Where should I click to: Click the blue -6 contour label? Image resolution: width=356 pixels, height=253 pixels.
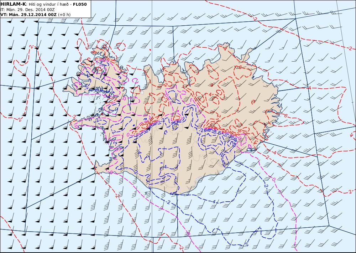click(x=219, y=133)
